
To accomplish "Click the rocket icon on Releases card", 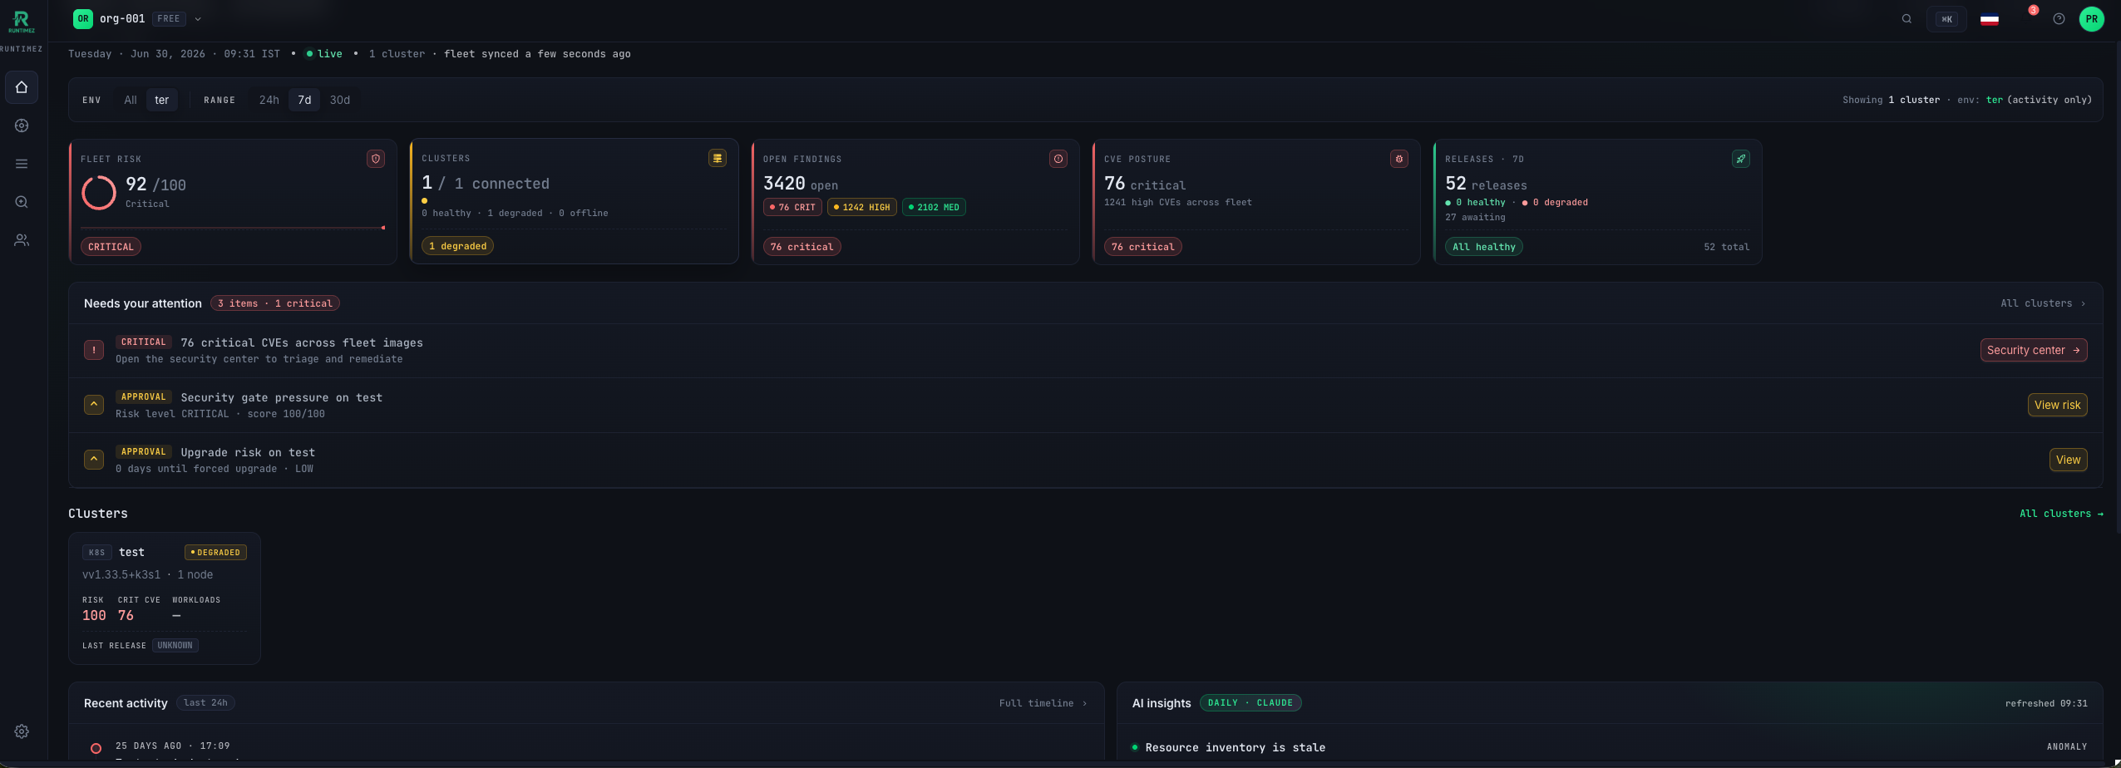I will [1741, 159].
